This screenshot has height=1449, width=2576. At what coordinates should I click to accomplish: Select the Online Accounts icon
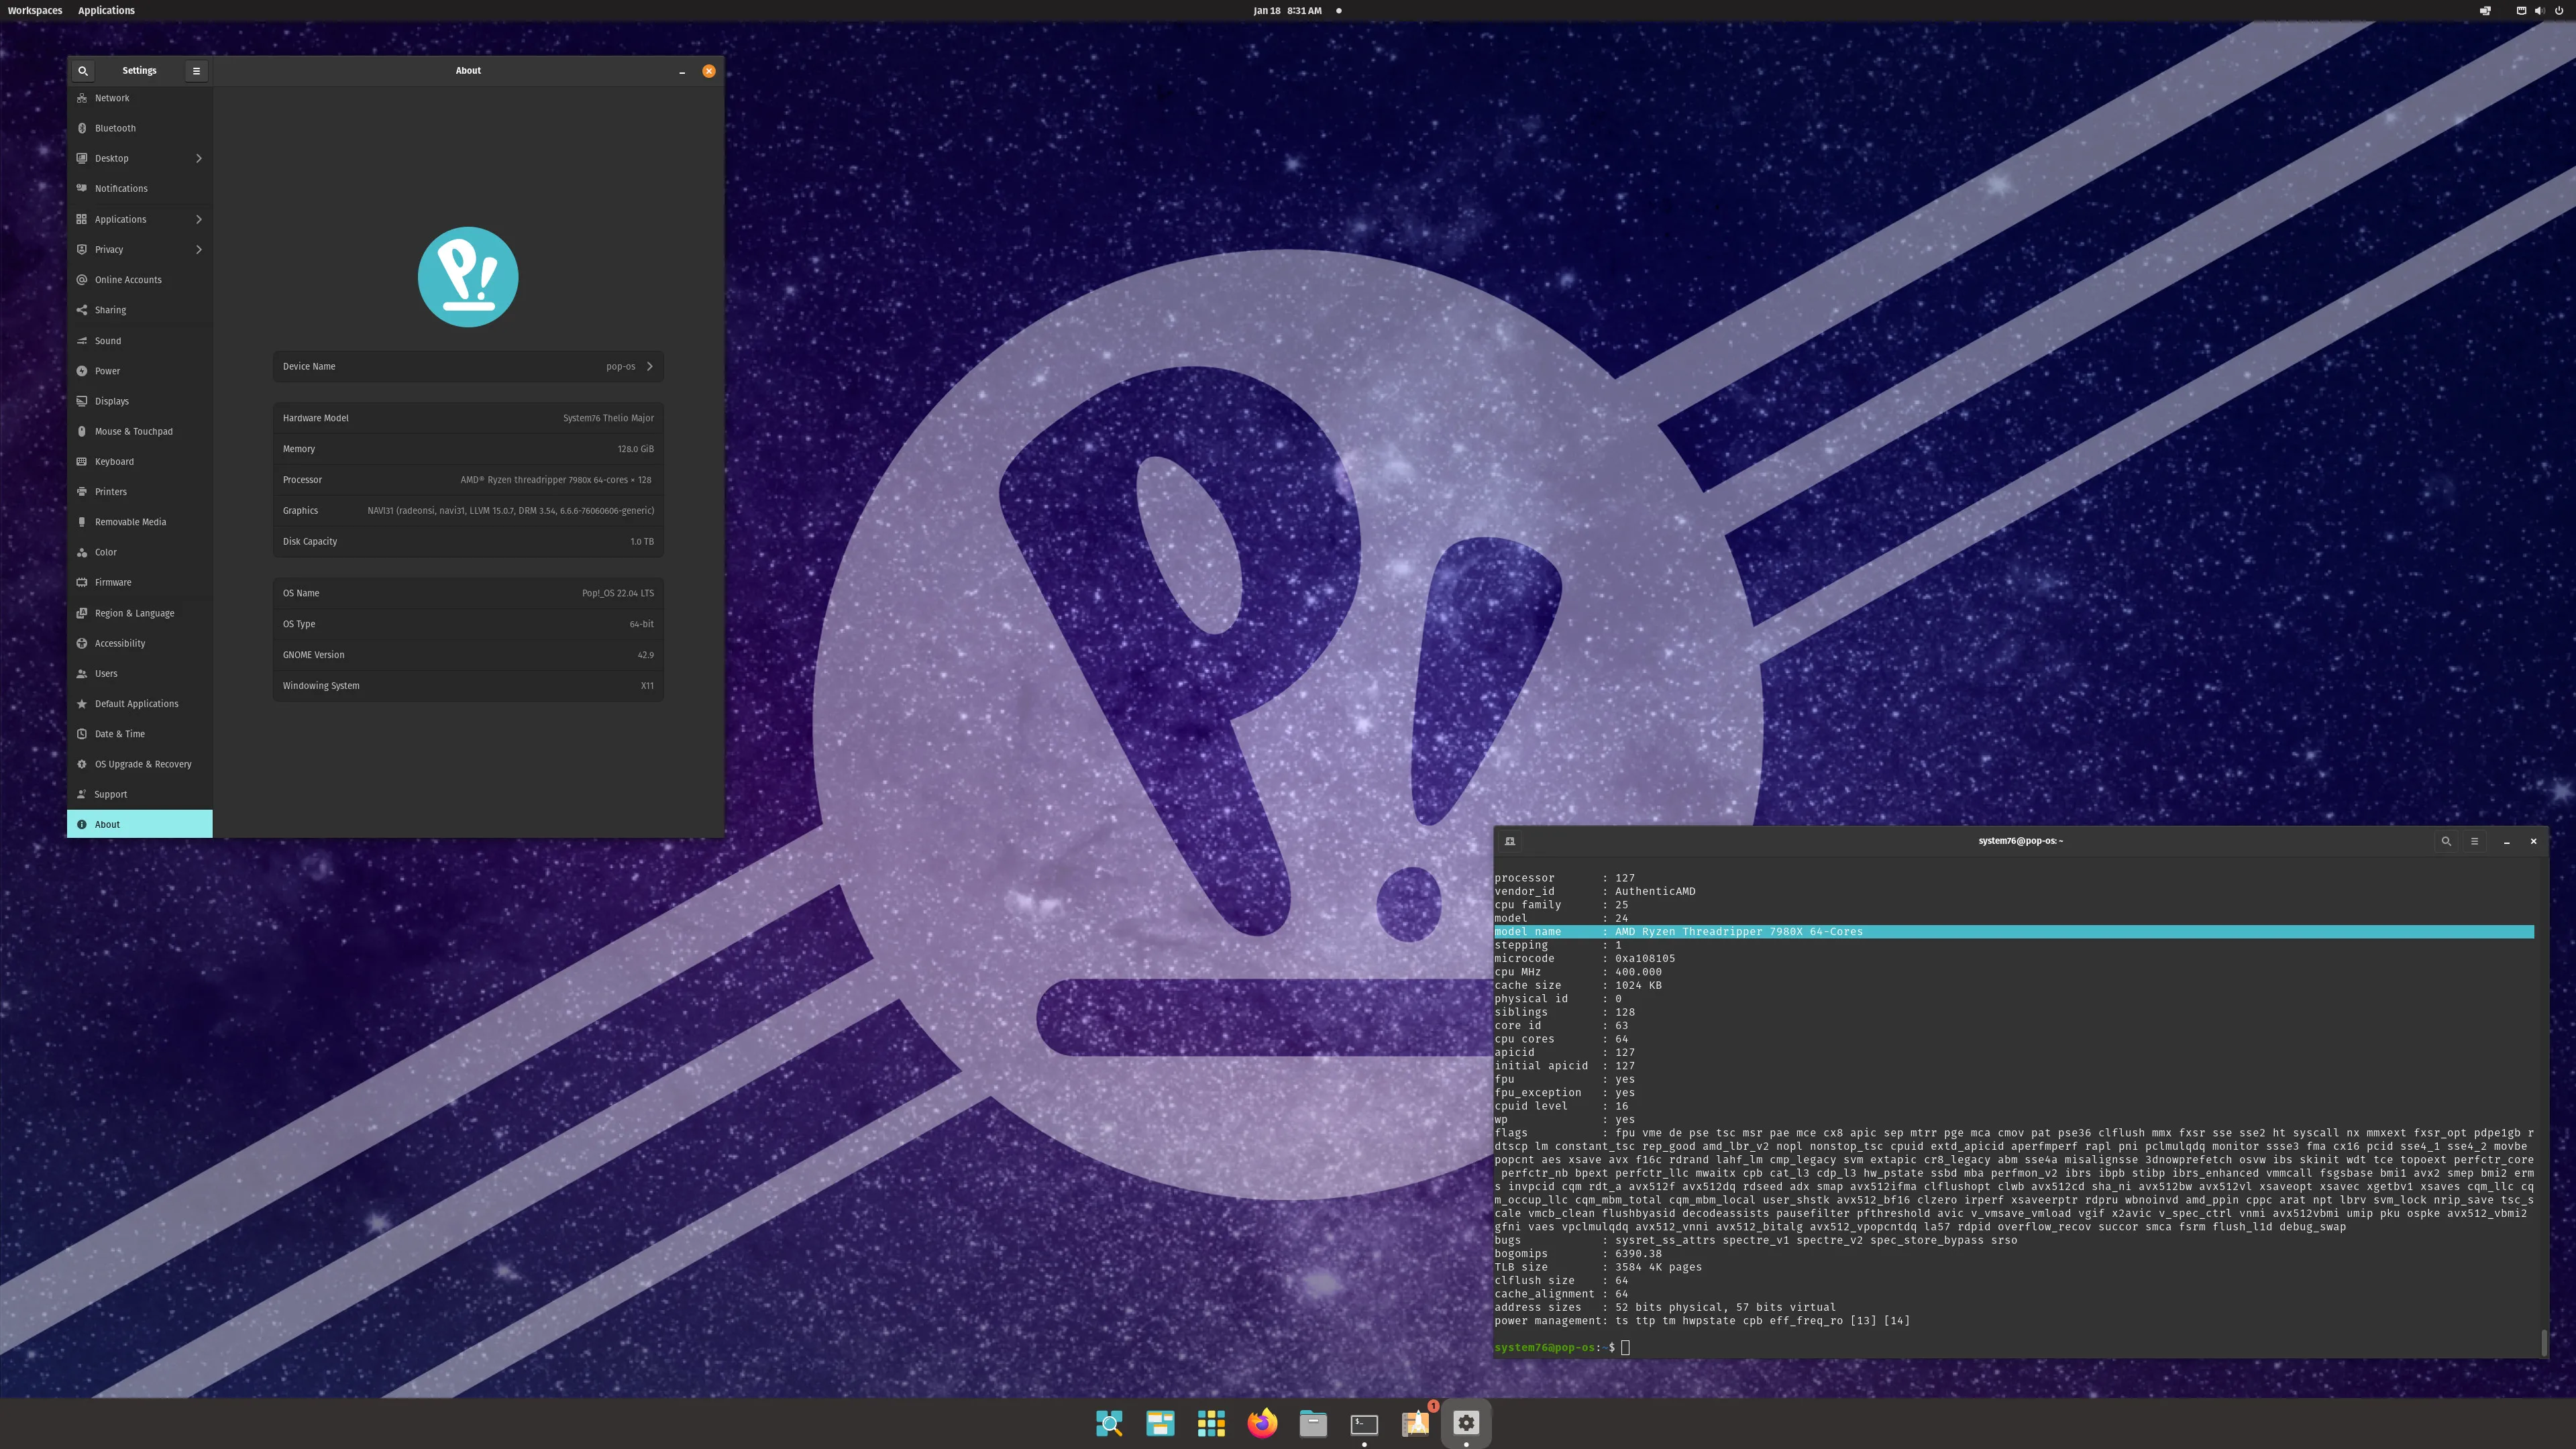[82, 279]
